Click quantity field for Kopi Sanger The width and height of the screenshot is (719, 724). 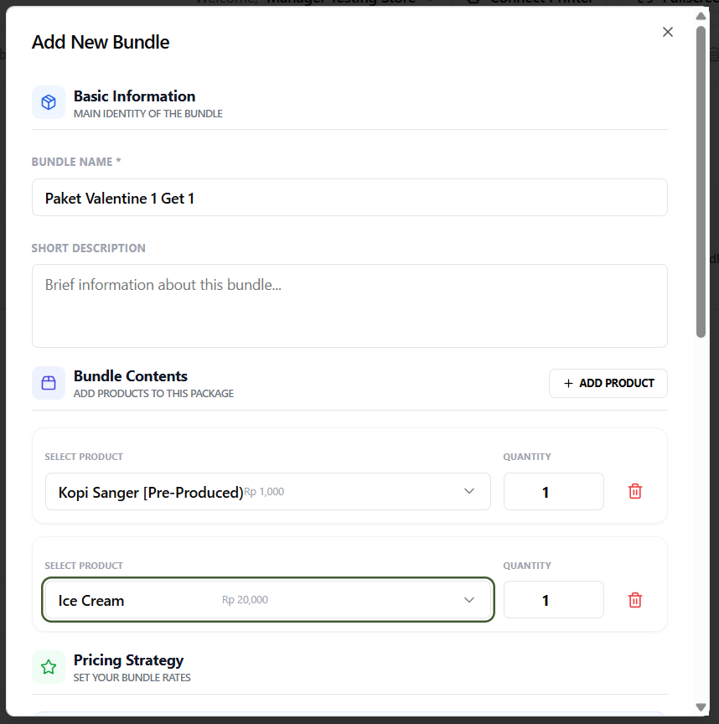(x=553, y=492)
